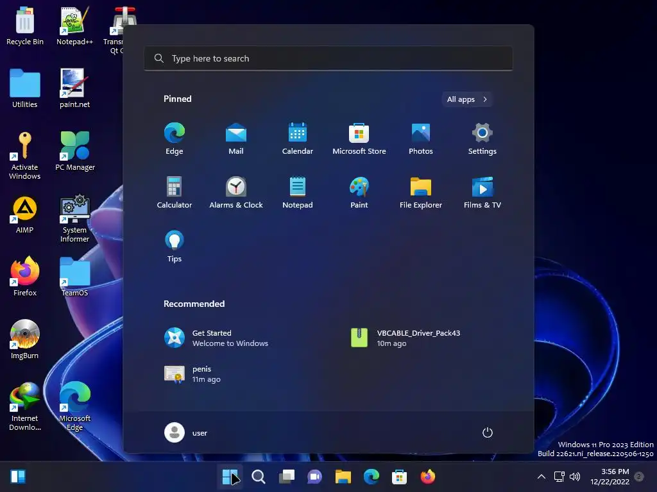Screen dimensions: 657x492
Task: Show hidden system tray icons
Action: pos(542,477)
